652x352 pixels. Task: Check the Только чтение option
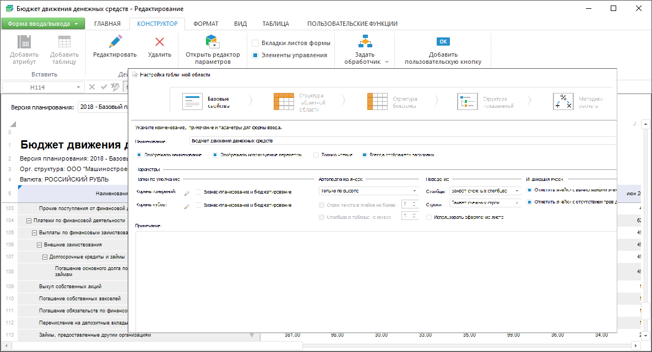[x=317, y=155]
